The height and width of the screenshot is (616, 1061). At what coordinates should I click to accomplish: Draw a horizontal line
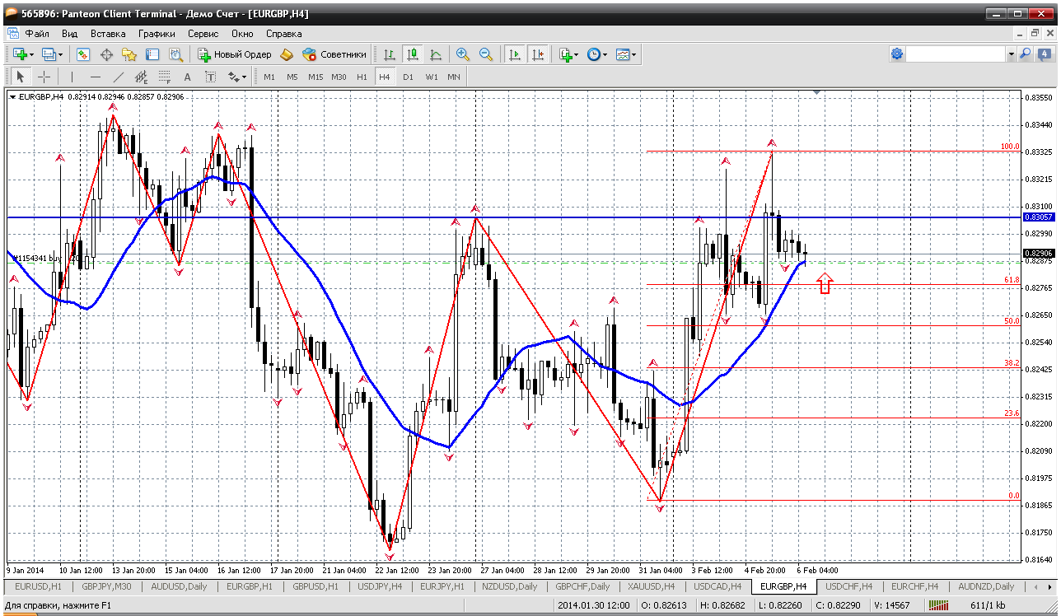pyautogui.click(x=96, y=77)
